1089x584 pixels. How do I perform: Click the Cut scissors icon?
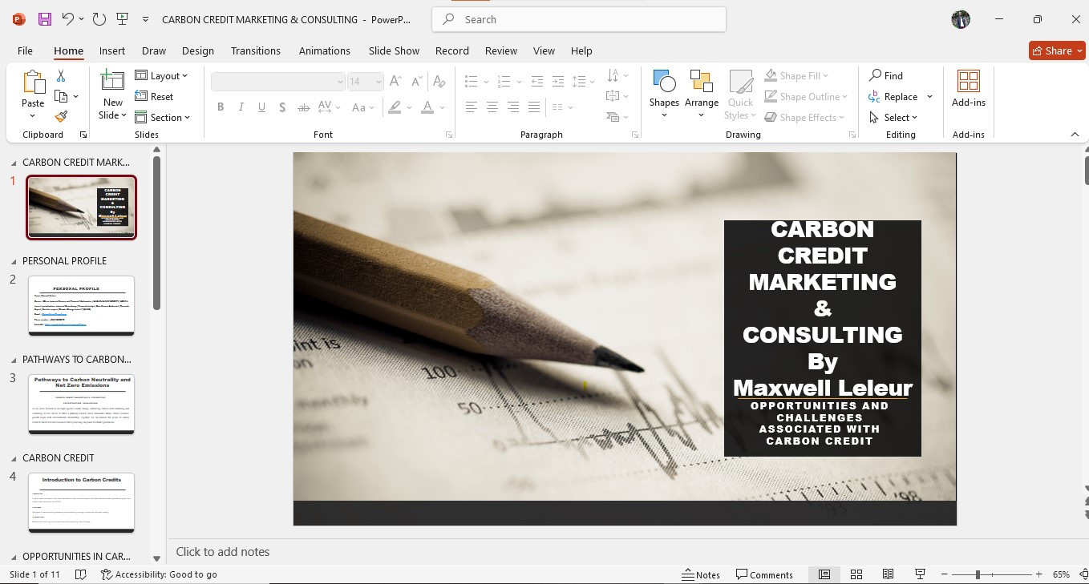pyautogui.click(x=61, y=75)
